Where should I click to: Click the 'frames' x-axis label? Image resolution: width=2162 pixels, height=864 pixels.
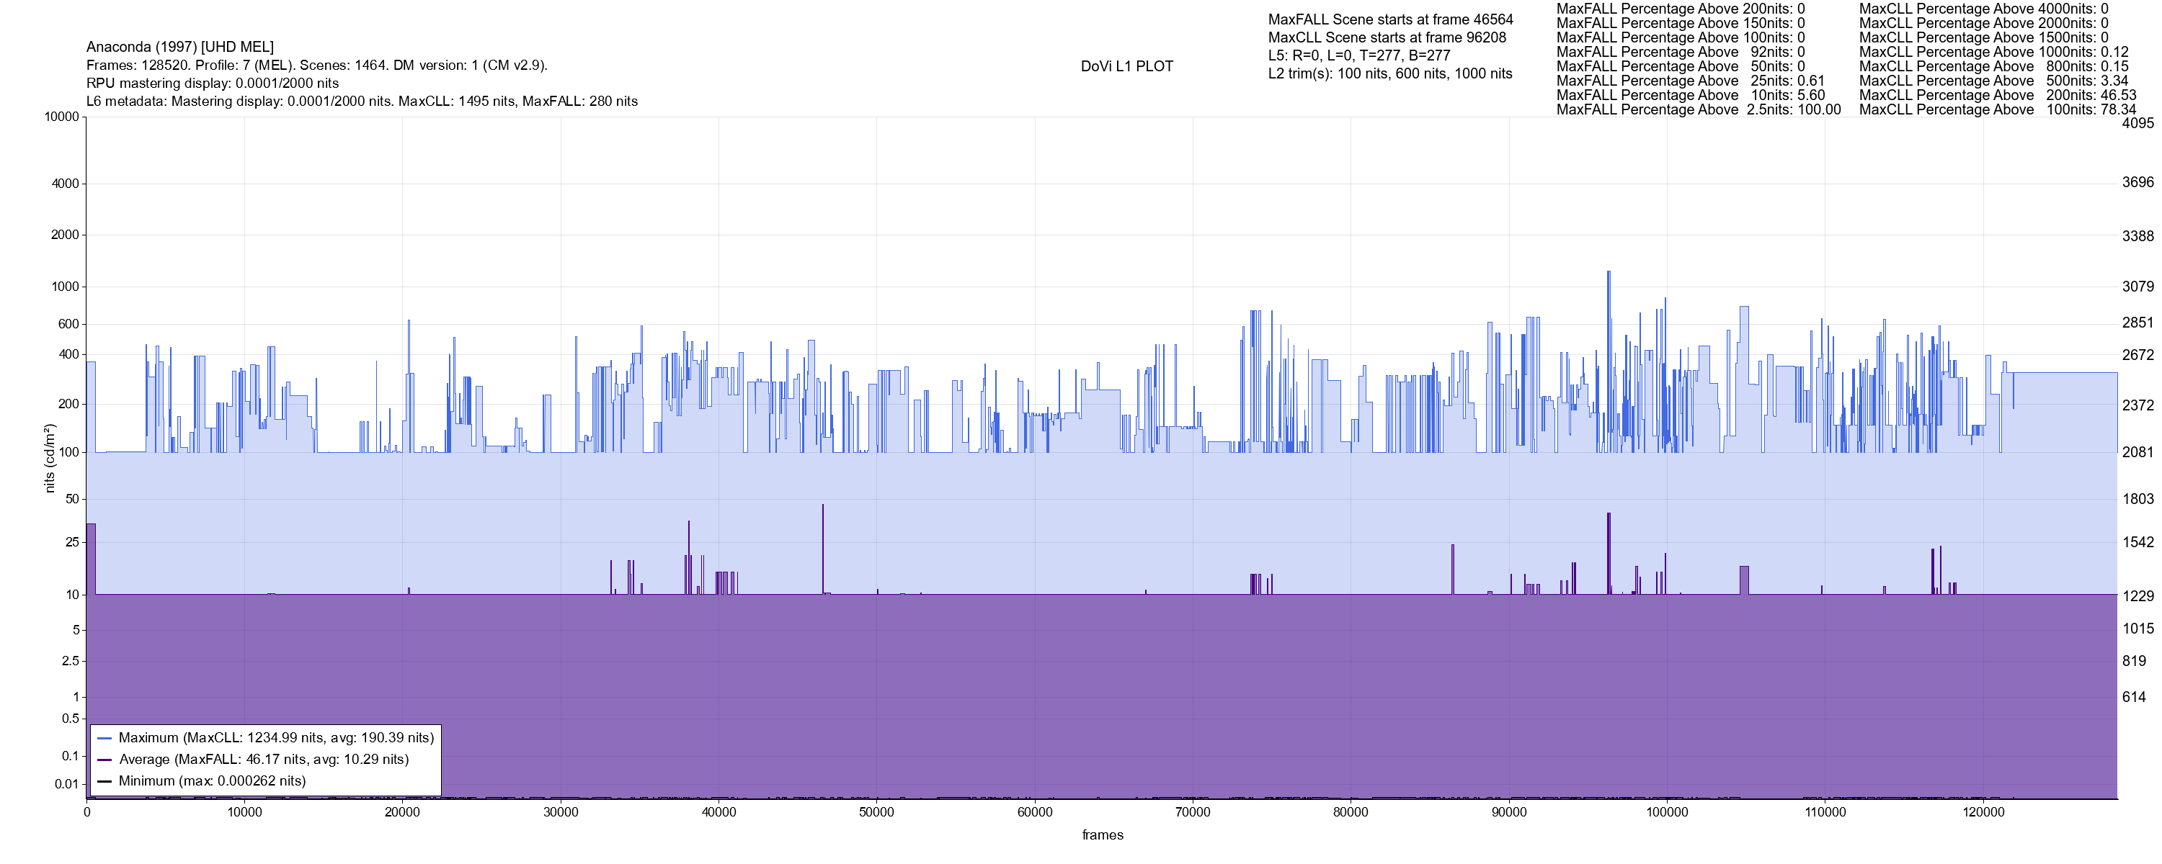point(1102,834)
